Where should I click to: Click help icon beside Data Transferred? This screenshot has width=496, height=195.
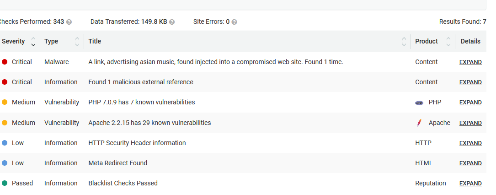(x=172, y=22)
